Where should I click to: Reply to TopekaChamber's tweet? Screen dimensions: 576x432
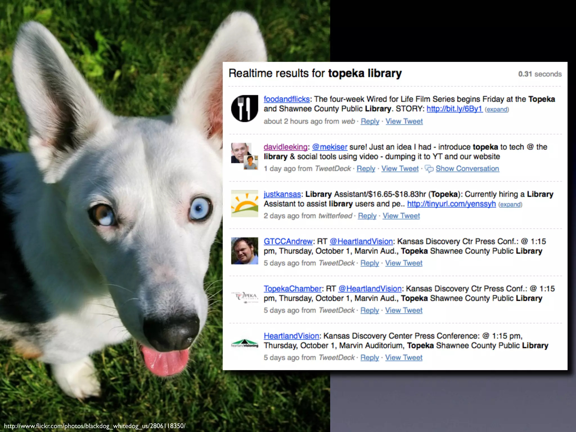370,310
